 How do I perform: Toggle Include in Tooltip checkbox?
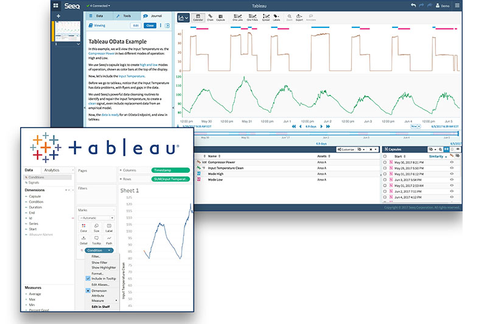click(88, 278)
